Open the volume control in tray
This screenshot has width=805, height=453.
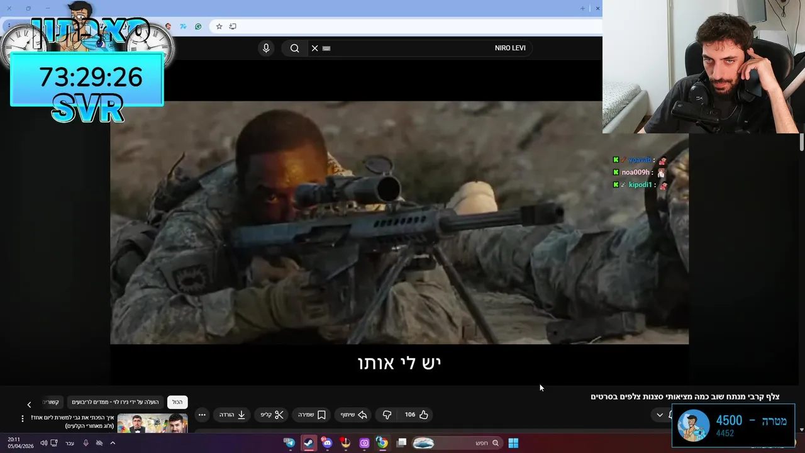point(43,443)
